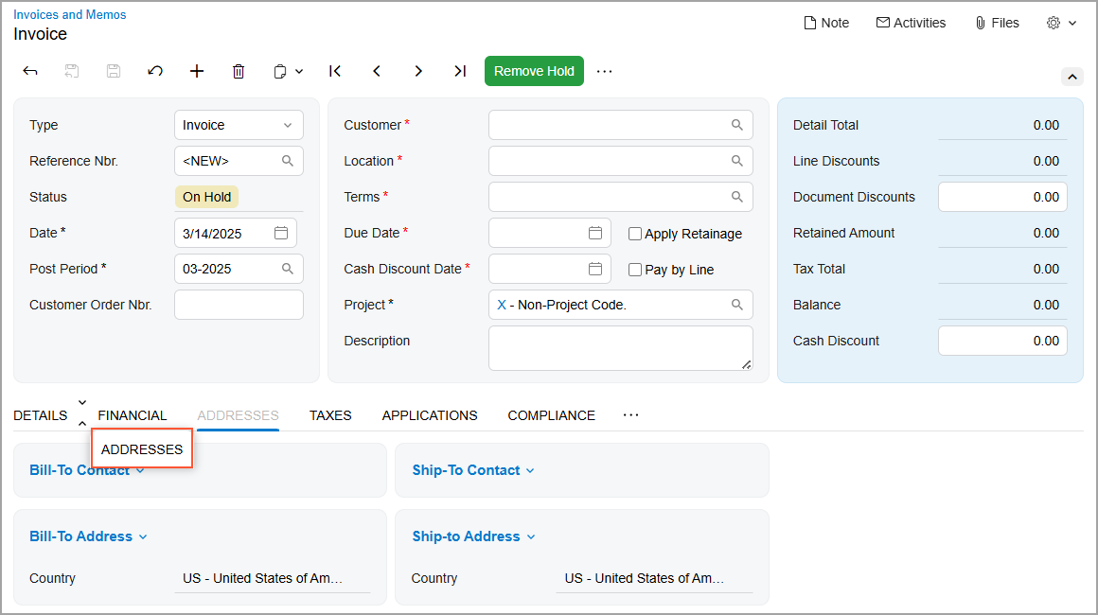Viewport: 1098px width, 615px height.
Task: Expand the clipboard menu dropdown in the toolbar
Action: [289, 71]
